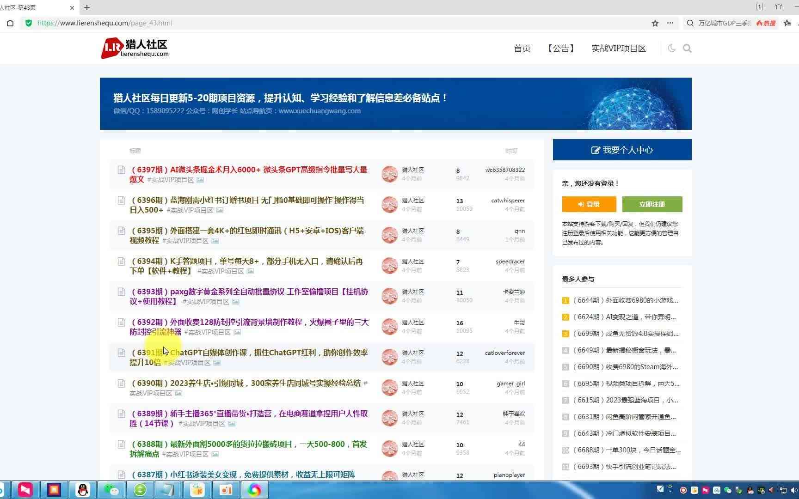This screenshot has width=799, height=499.
Task: Click last replier wc6358708322
Action: [x=505, y=170]
